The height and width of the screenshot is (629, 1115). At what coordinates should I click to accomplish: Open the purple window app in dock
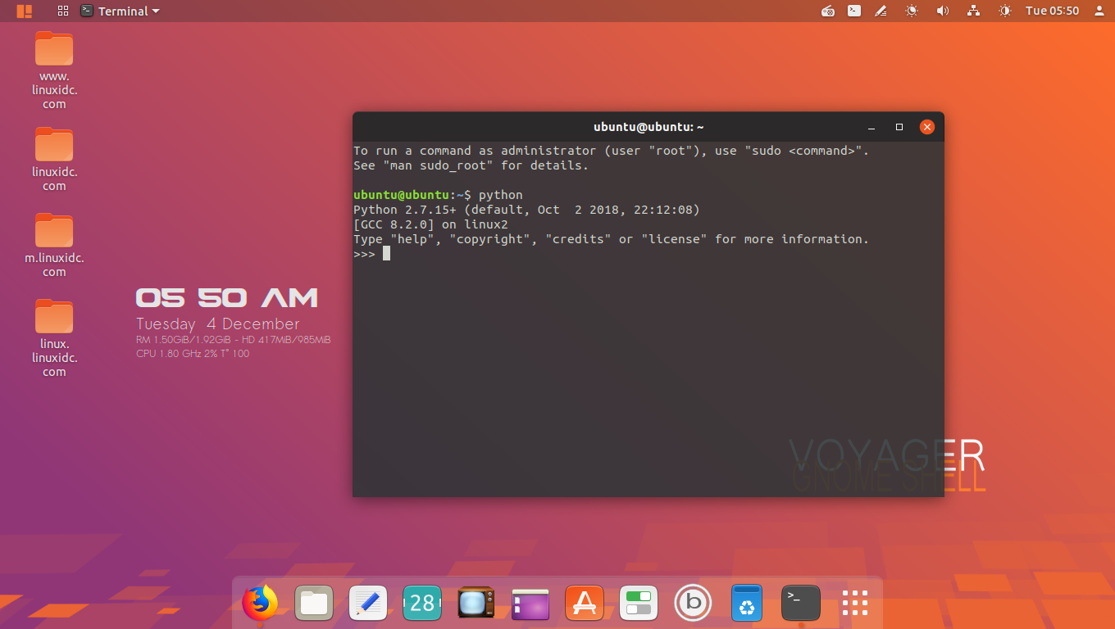[530, 604]
